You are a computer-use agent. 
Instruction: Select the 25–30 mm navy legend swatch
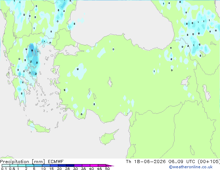click(70, 165)
